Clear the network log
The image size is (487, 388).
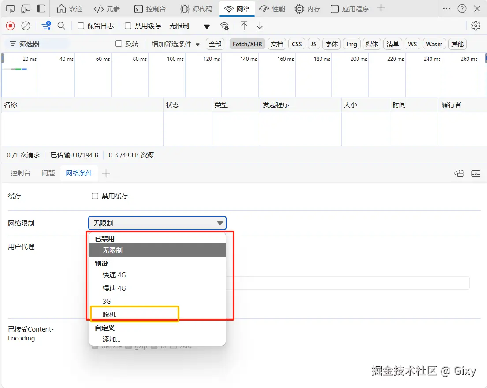pyautogui.click(x=26, y=26)
